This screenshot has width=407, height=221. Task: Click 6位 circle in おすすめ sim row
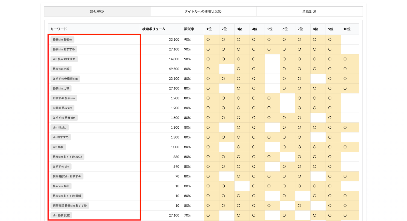(x=284, y=167)
